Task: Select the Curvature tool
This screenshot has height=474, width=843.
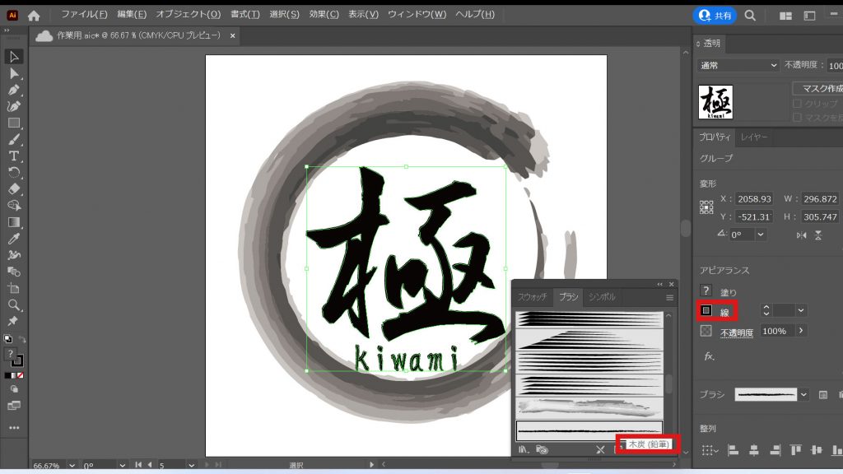Action: 14,106
